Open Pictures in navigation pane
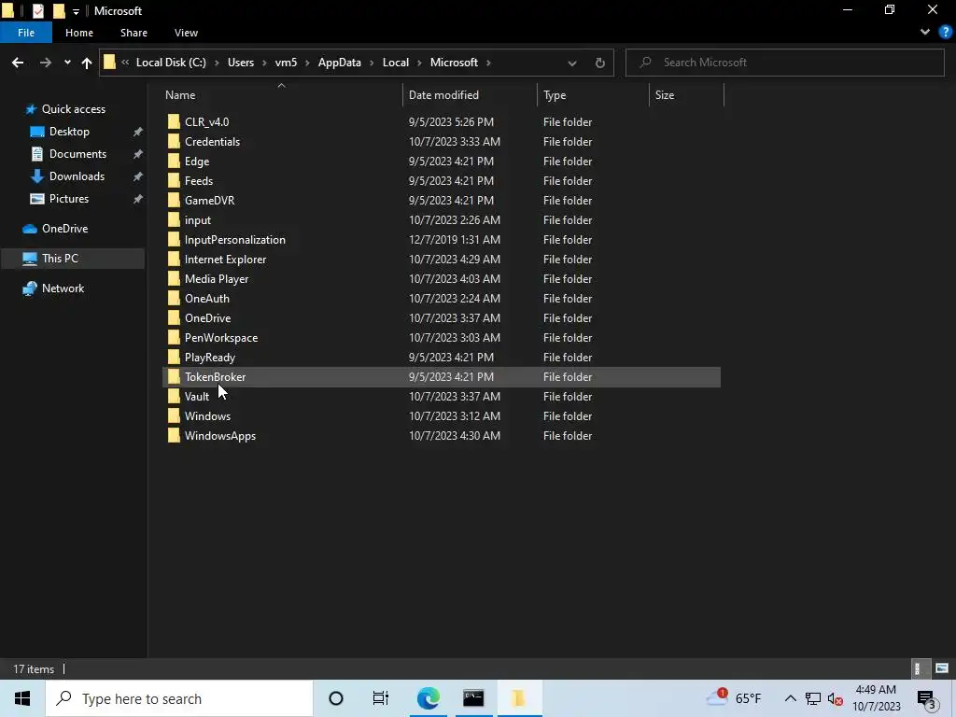The width and height of the screenshot is (956, 717). click(68, 199)
